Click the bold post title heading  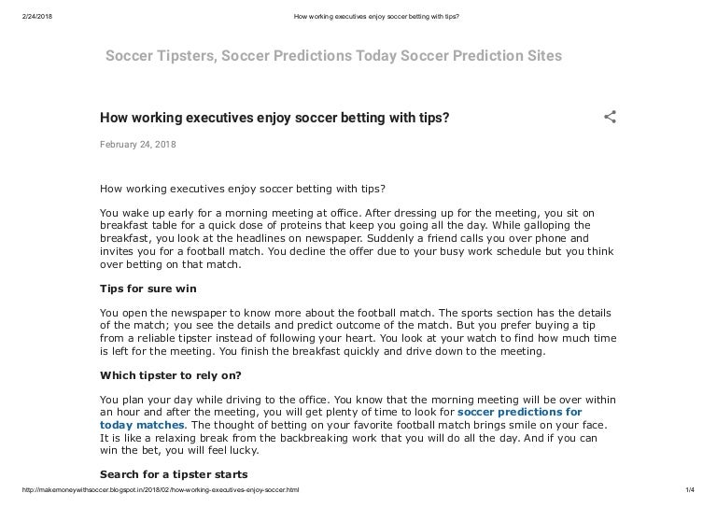pos(274,118)
